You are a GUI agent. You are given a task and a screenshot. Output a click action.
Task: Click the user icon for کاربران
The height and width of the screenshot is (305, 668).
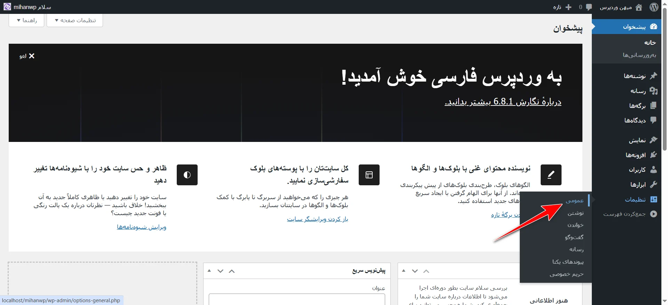pyautogui.click(x=654, y=169)
